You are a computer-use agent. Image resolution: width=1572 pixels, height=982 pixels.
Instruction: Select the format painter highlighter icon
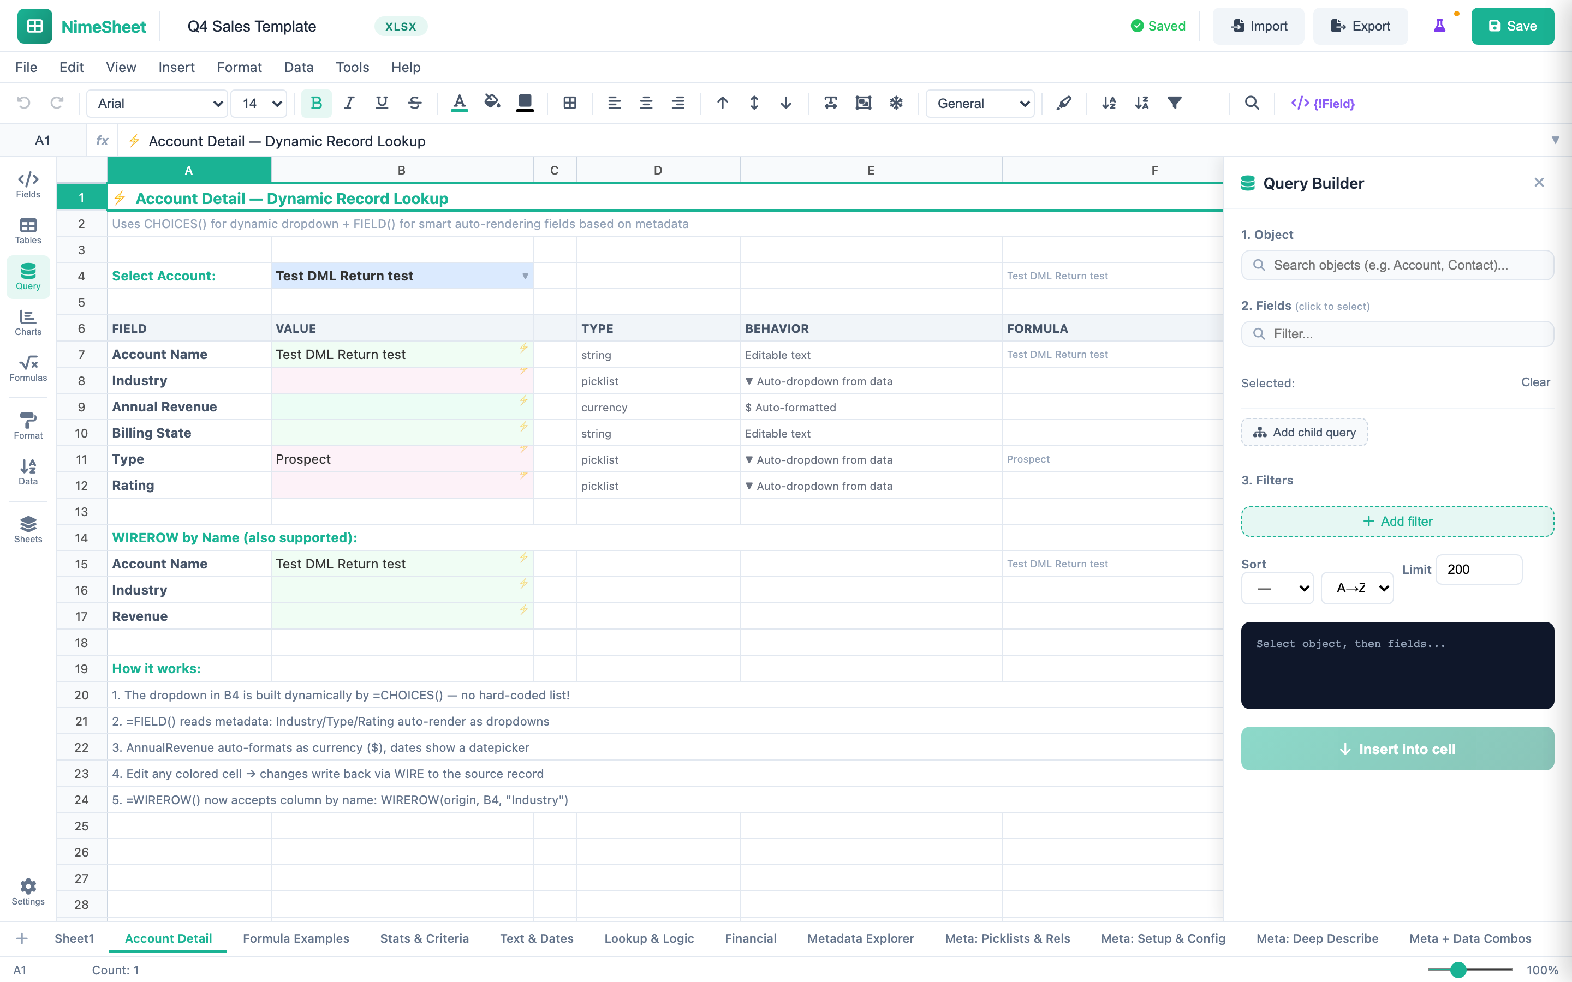pyautogui.click(x=1064, y=103)
